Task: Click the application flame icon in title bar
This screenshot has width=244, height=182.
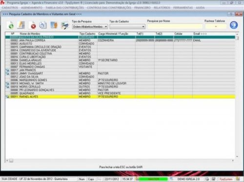Action: coord(2,2)
